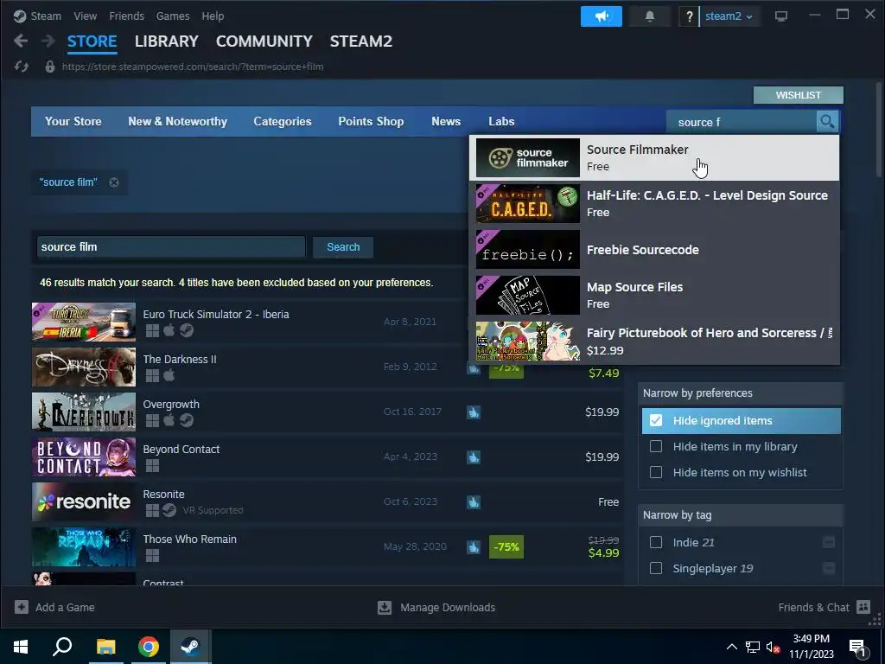Image resolution: width=885 pixels, height=664 pixels.
Task: Click the lock icon beside the URL
Action: (49, 67)
